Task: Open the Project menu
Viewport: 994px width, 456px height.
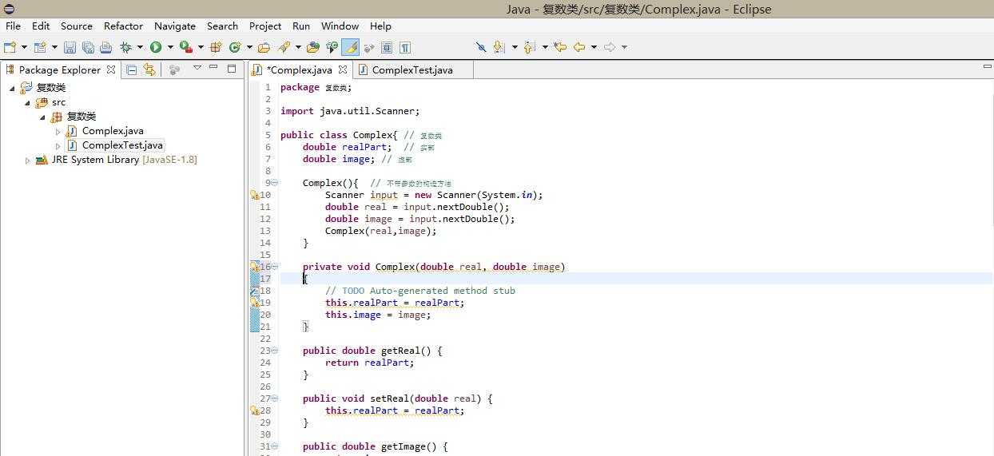Action: 265,26
